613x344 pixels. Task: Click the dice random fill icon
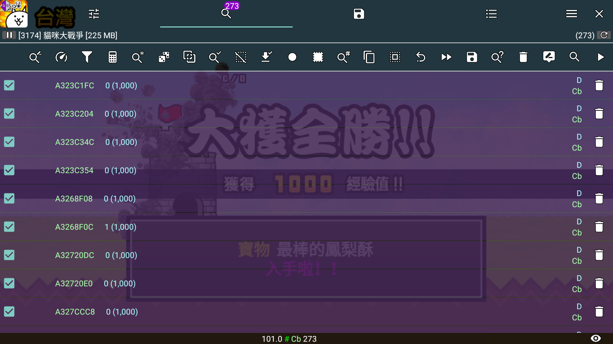coord(164,57)
